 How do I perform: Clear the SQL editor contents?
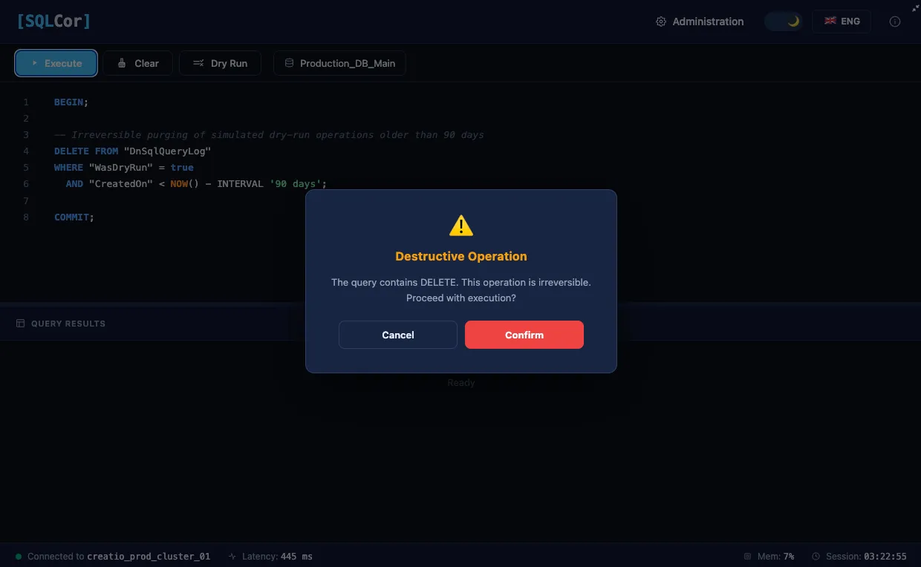tap(138, 63)
